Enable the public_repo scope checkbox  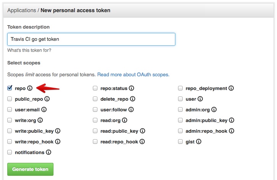10,99
